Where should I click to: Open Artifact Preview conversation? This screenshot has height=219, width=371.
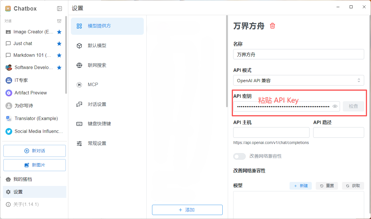[31, 93]
